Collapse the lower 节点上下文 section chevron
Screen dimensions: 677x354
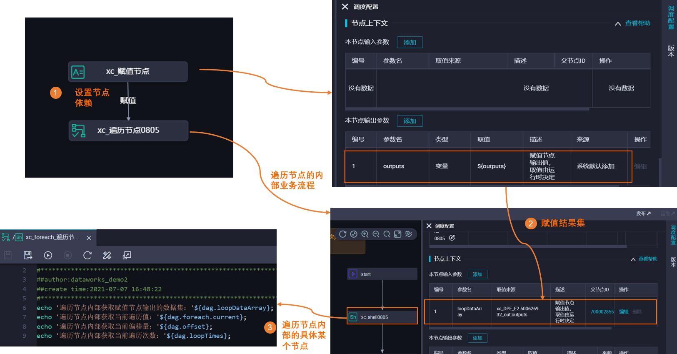633,259
